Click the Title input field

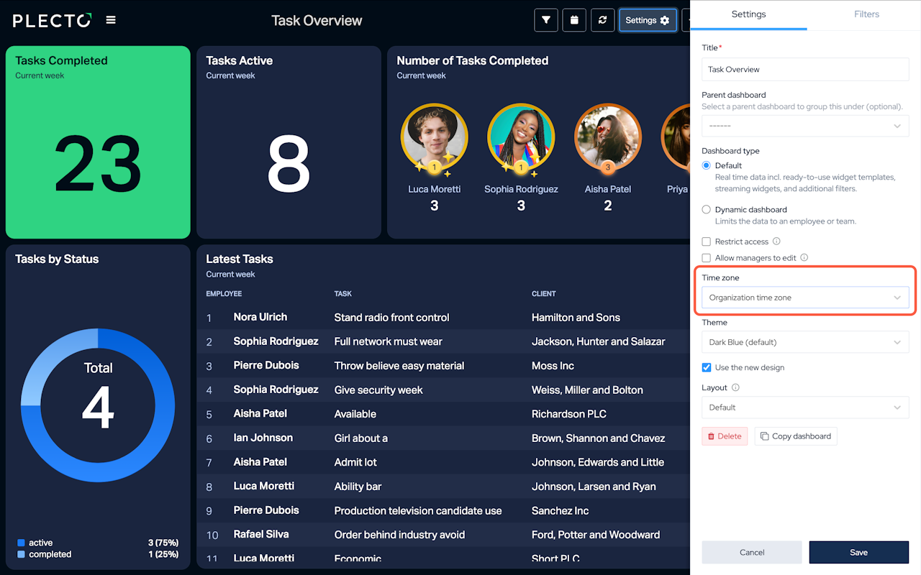pos(805,70)
